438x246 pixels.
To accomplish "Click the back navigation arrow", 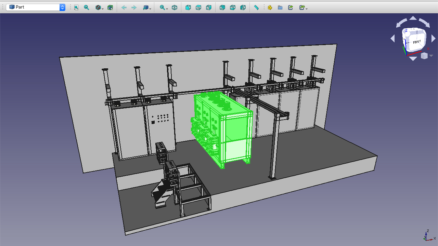I will click(x=124, y=7).
